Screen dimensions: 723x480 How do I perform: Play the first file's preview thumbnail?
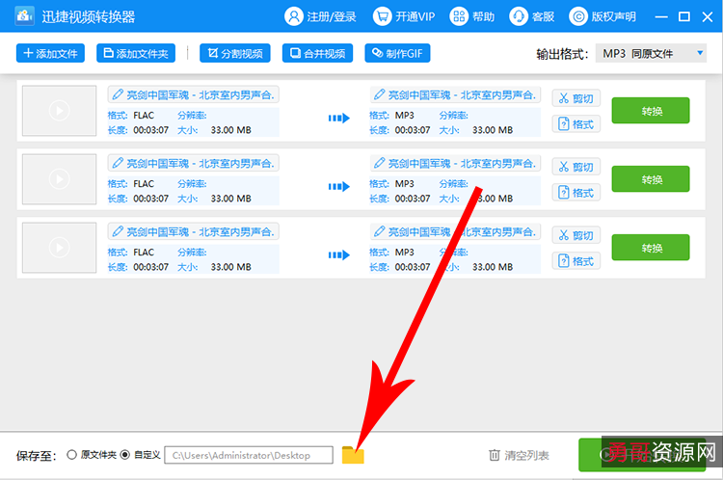click(59, 111)
